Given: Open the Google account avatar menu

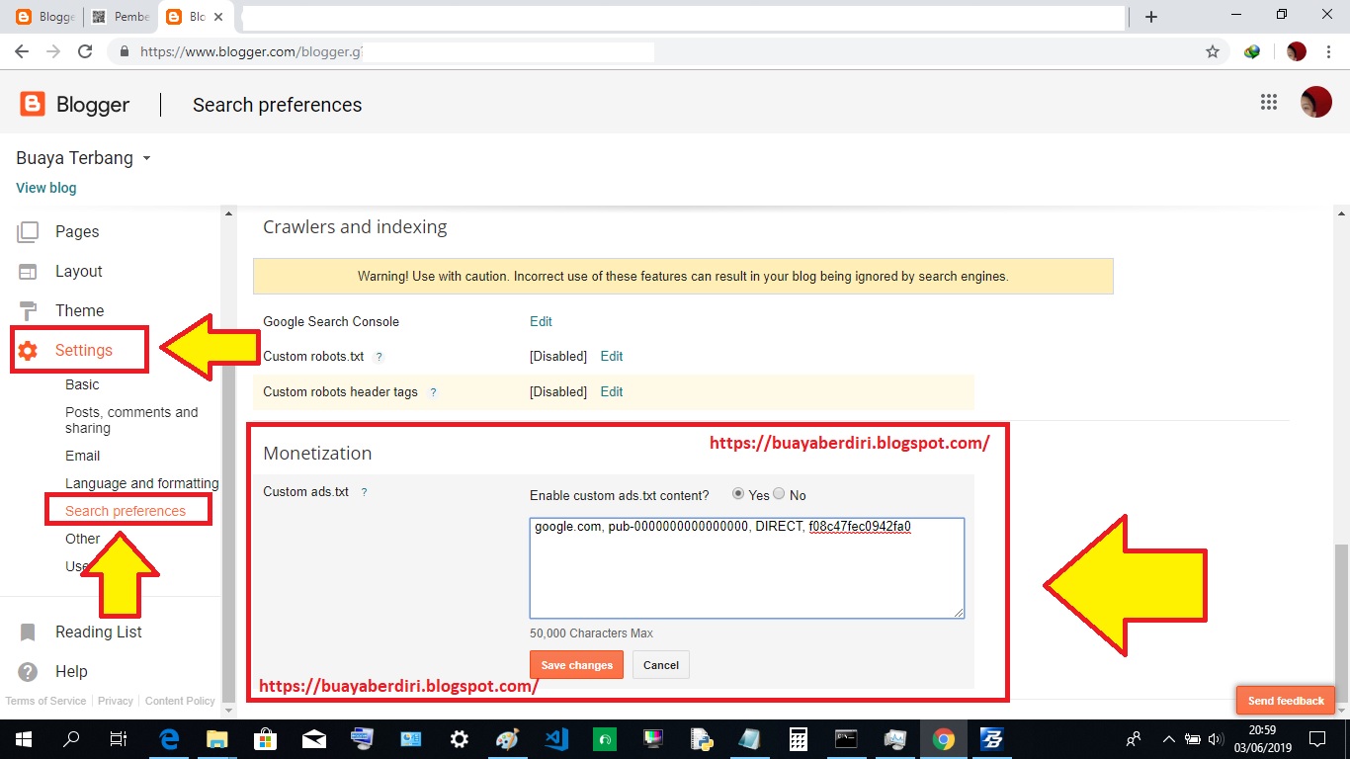Looking at the screenshot, I should click(1316, 102).
